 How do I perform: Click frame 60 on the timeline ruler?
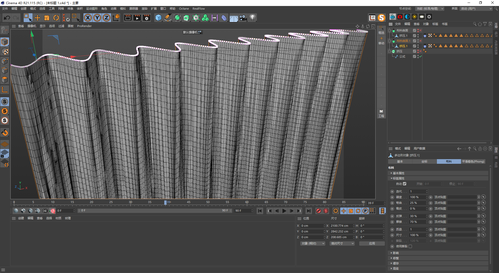pos(247,202)
